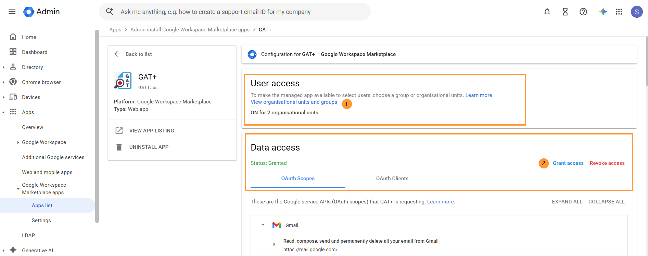Click the Devices icon in sidebar

13,97
